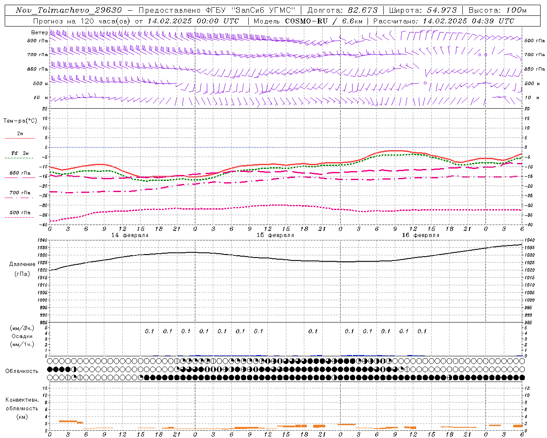Click the (мм/1ч.) precipitation unit label
This screenshot has width=547, height=438.
click(x=22, y=344)
